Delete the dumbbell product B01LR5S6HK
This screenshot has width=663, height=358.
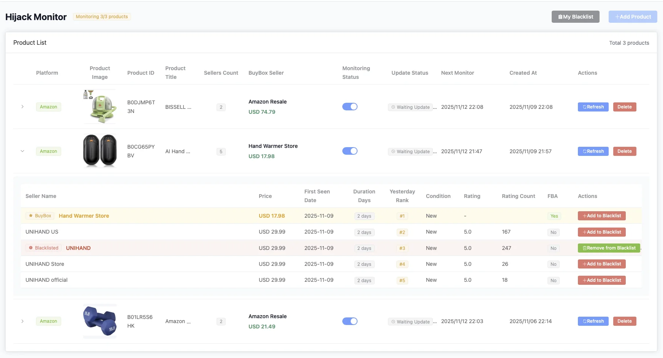pyautogui.click(x=624, y=321)
